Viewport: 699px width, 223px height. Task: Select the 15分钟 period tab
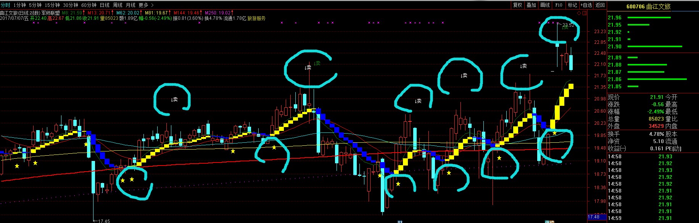[x=52, y=5]
